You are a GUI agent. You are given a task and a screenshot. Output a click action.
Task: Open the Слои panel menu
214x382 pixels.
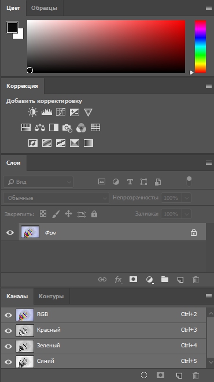[209, 162]
